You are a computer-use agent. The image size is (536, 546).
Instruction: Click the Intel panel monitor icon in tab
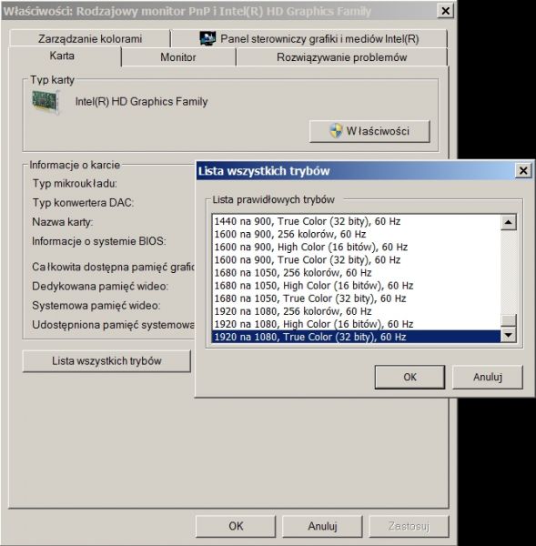coord(207,38)
